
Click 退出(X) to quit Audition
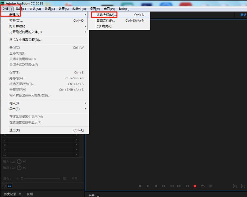(x=45, y=130)
